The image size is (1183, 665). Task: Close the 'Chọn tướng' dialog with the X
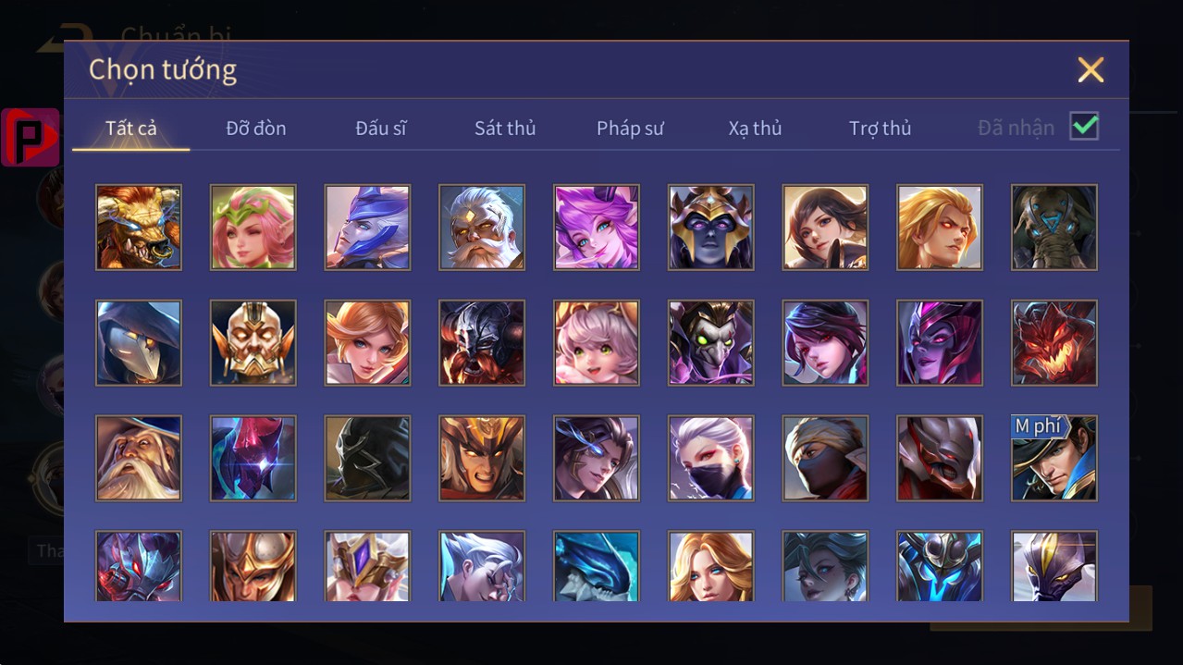click(1091, 69)
